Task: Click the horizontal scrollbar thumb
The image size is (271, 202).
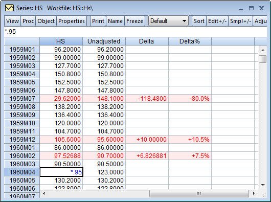Action: coord(199,193)
